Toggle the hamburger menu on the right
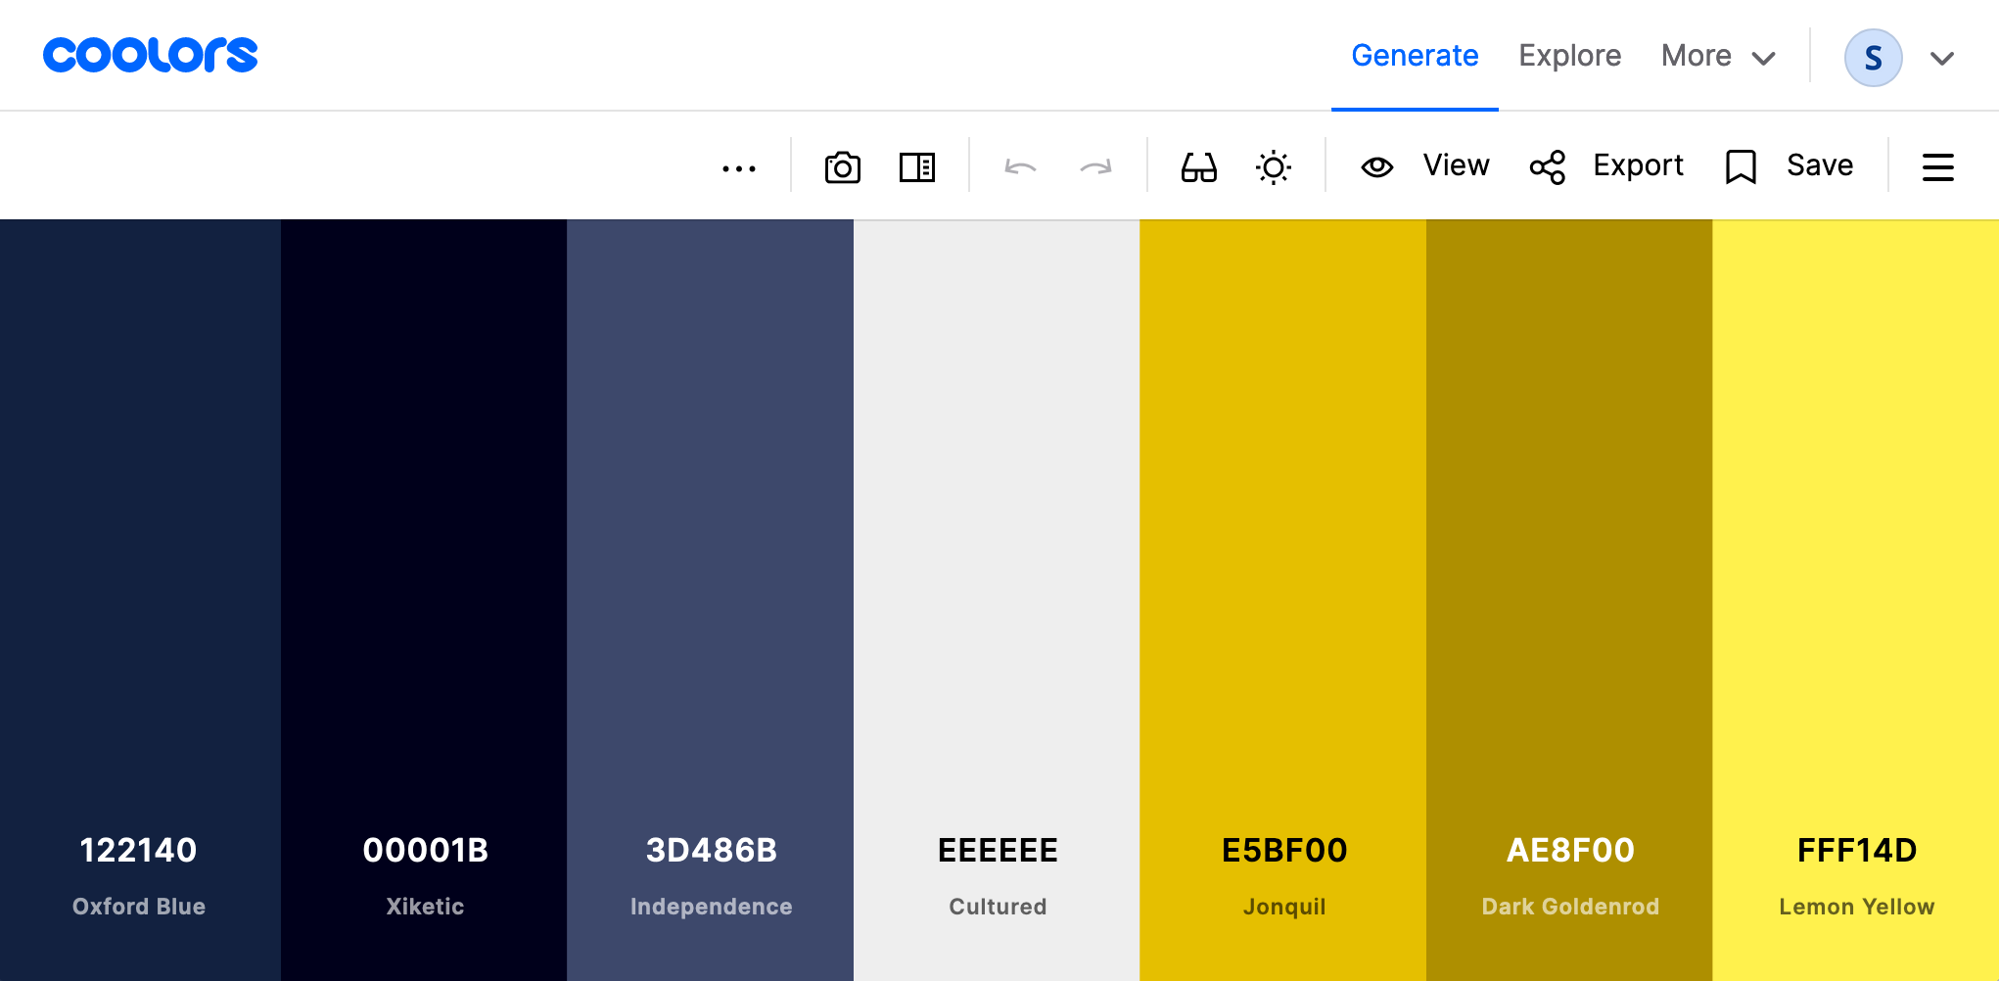Image resolution: width=1999 pixels, height=981 pixels. pos(1937,166)
